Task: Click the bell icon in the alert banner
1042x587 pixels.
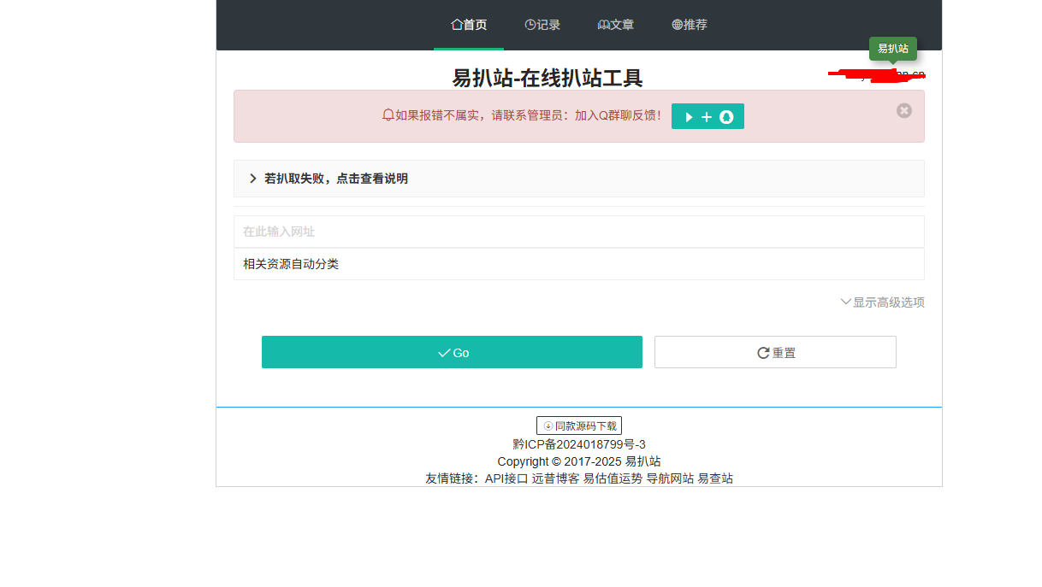Action: click(388, 115)
